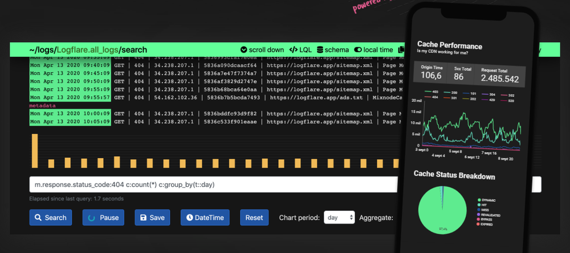Image resolution: width=570 pixels, height=253 pixels.
Task: Click the scroll down arrow icon
Action: point(243,50)
